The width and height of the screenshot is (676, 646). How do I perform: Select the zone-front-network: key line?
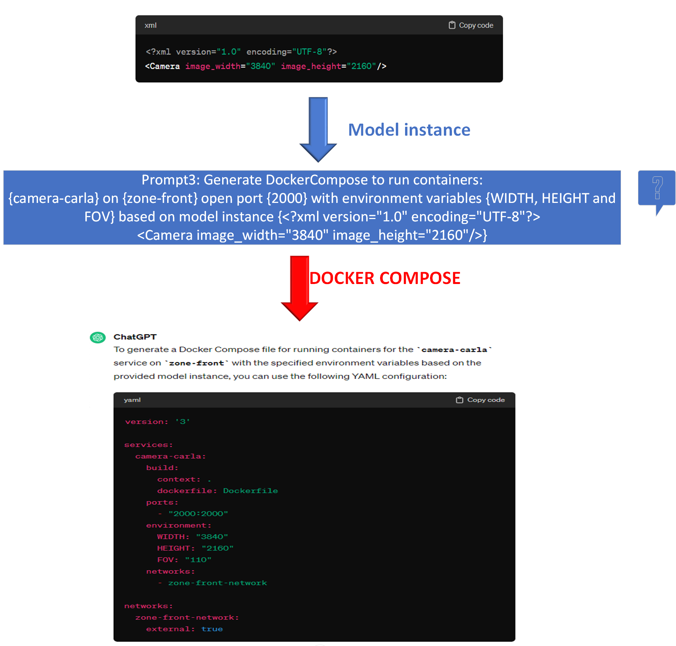click(187, 618)
